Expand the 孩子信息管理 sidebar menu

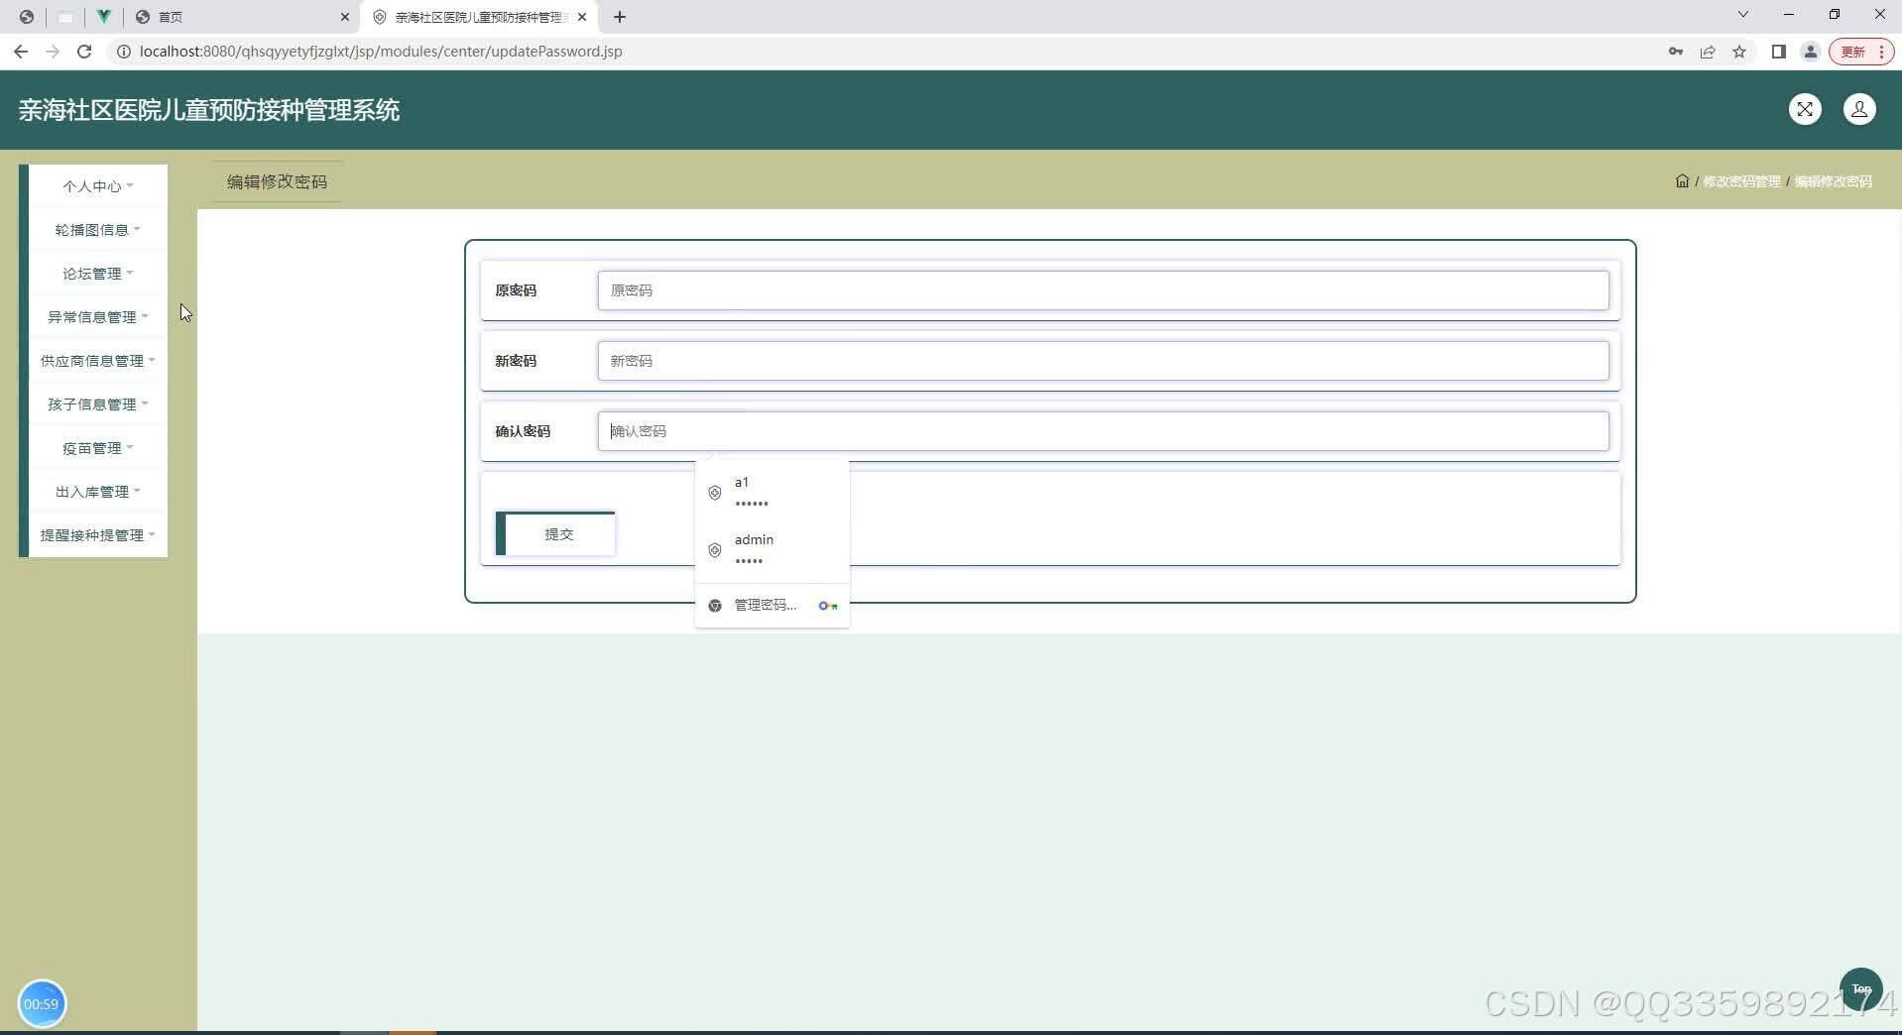tap(97, 404)
